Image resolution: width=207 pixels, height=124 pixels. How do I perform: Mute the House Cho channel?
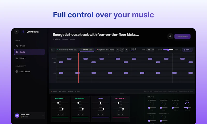[x=58, y=114]
